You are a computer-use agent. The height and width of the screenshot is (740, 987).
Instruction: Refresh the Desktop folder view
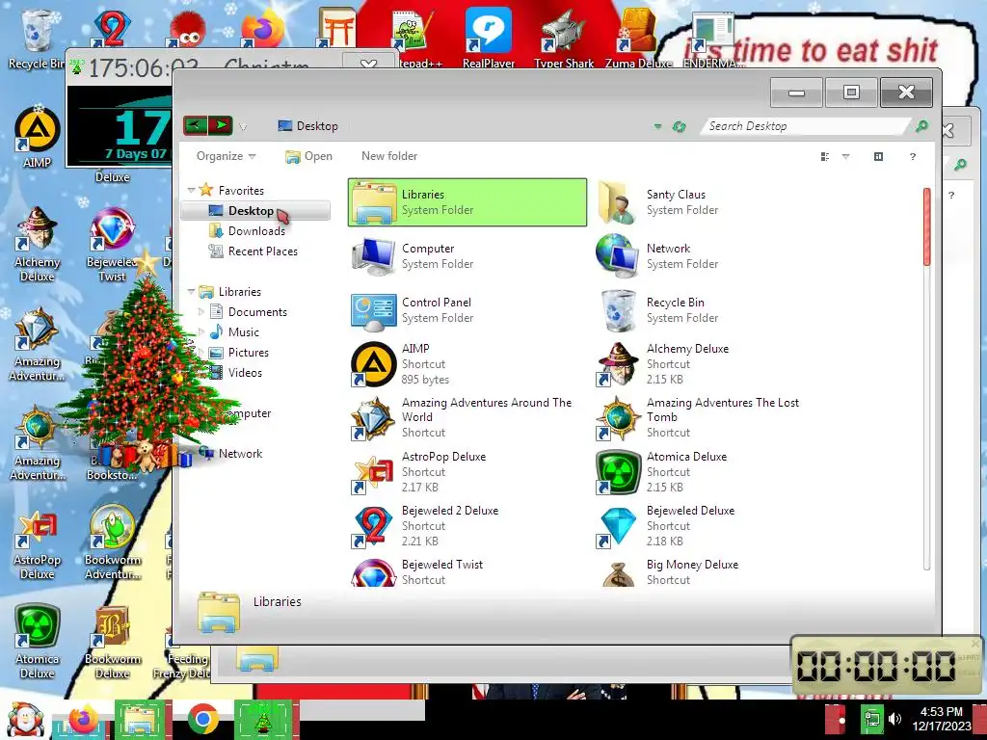(x=679, y=126)
